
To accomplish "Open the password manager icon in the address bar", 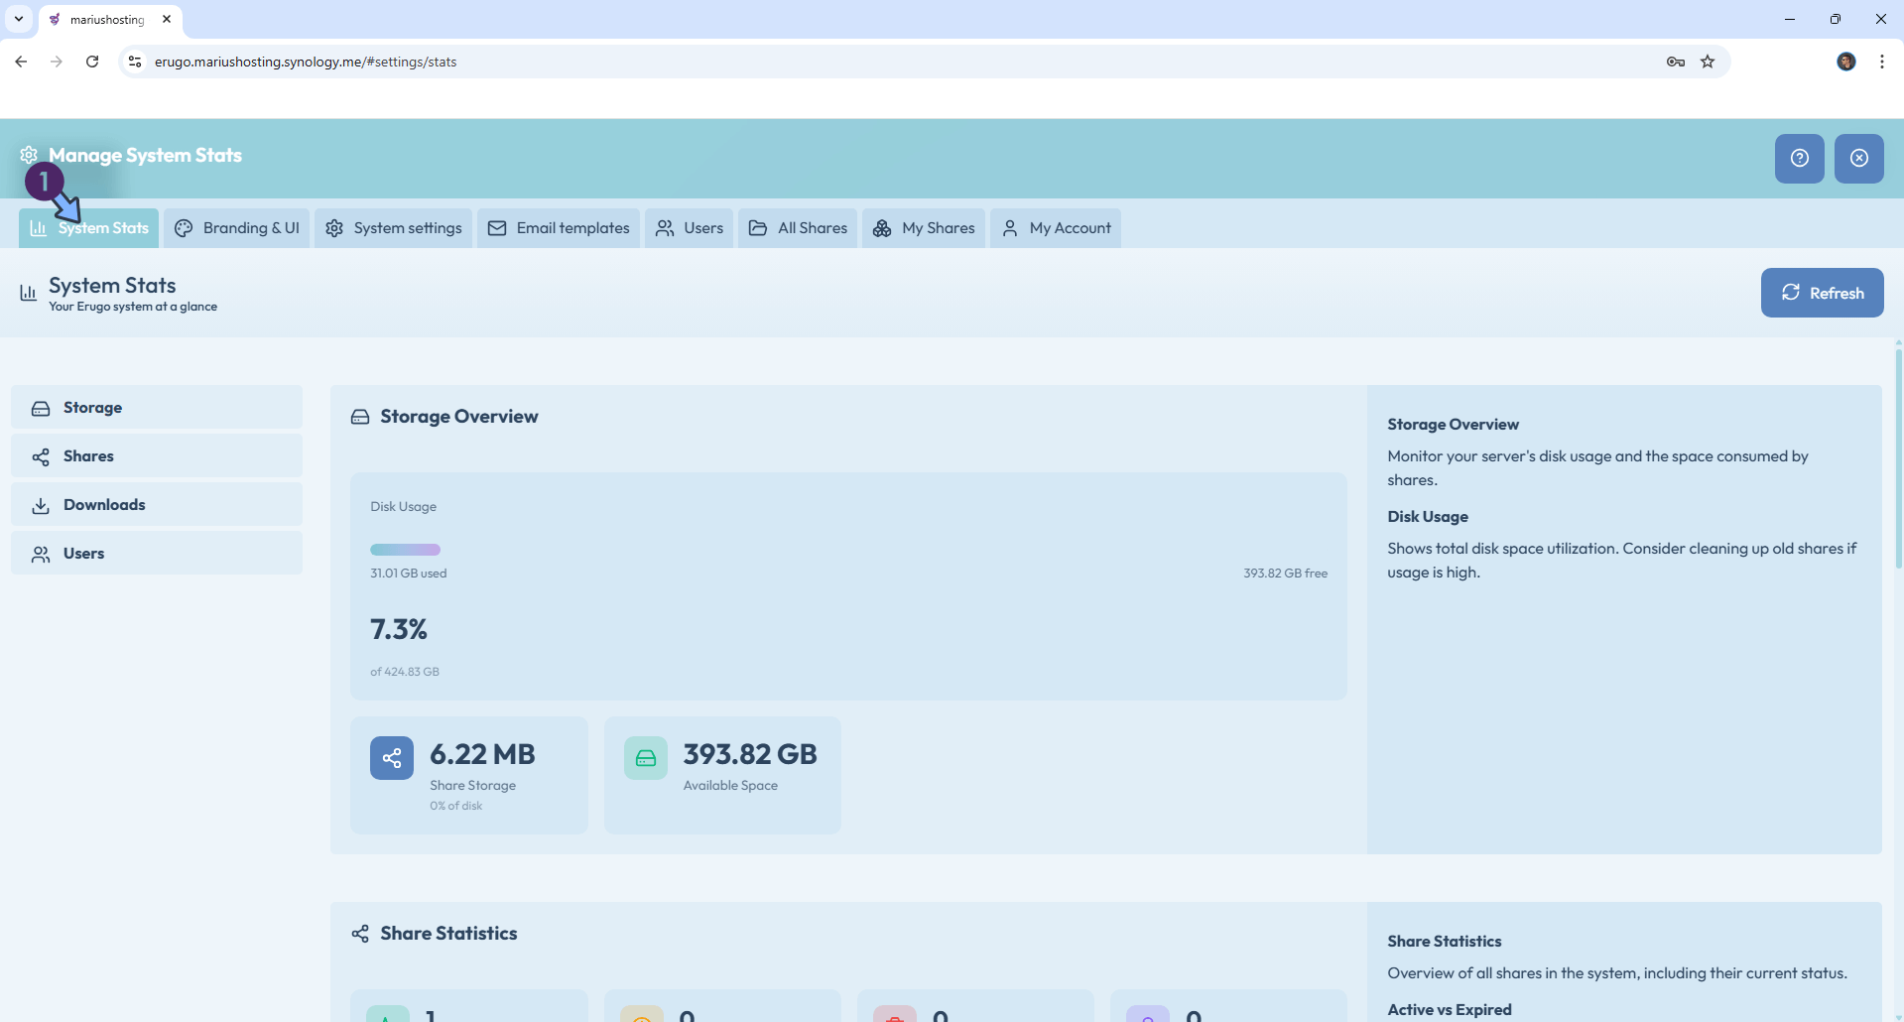I will 1675,62.
